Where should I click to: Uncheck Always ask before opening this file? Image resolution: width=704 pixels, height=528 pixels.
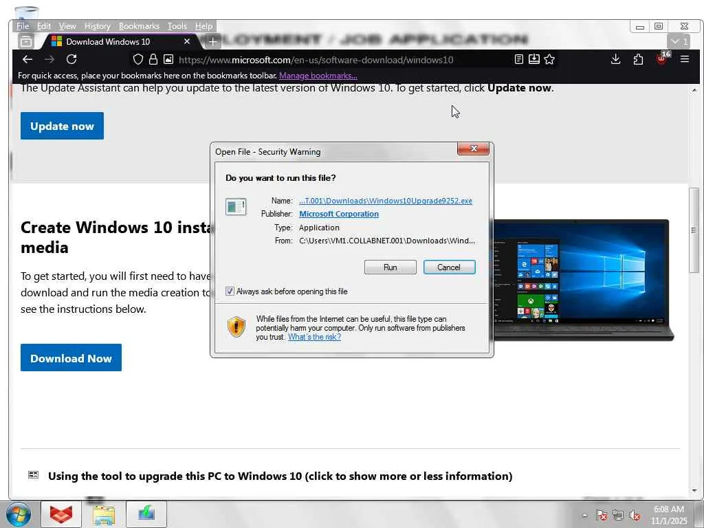tap(230, 291)
